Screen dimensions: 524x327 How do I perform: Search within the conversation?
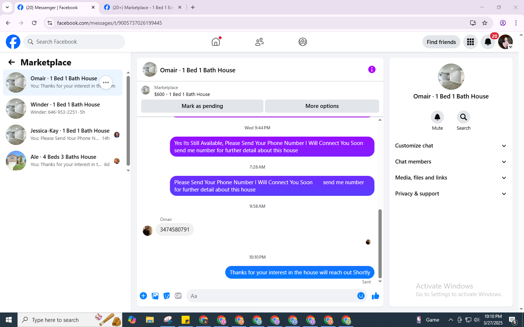(464, 117)
